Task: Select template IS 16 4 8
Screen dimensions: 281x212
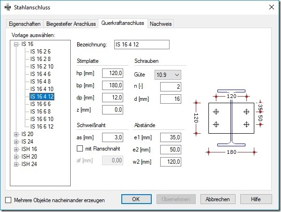Action: [40, 82]
